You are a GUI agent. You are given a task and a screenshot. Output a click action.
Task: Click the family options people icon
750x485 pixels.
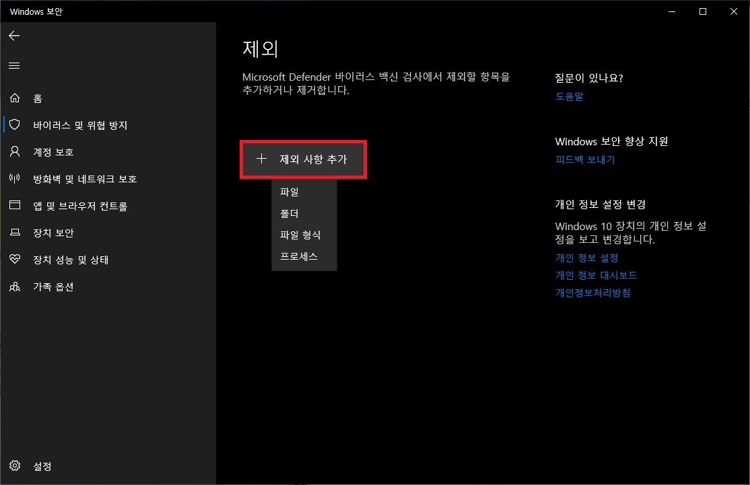coord(15,286)
